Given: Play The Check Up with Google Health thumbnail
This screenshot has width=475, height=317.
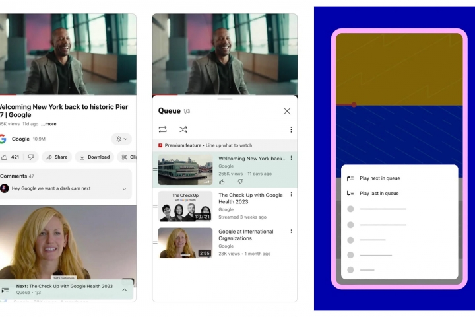Looking at the screenshot, I should pos(185,206).
